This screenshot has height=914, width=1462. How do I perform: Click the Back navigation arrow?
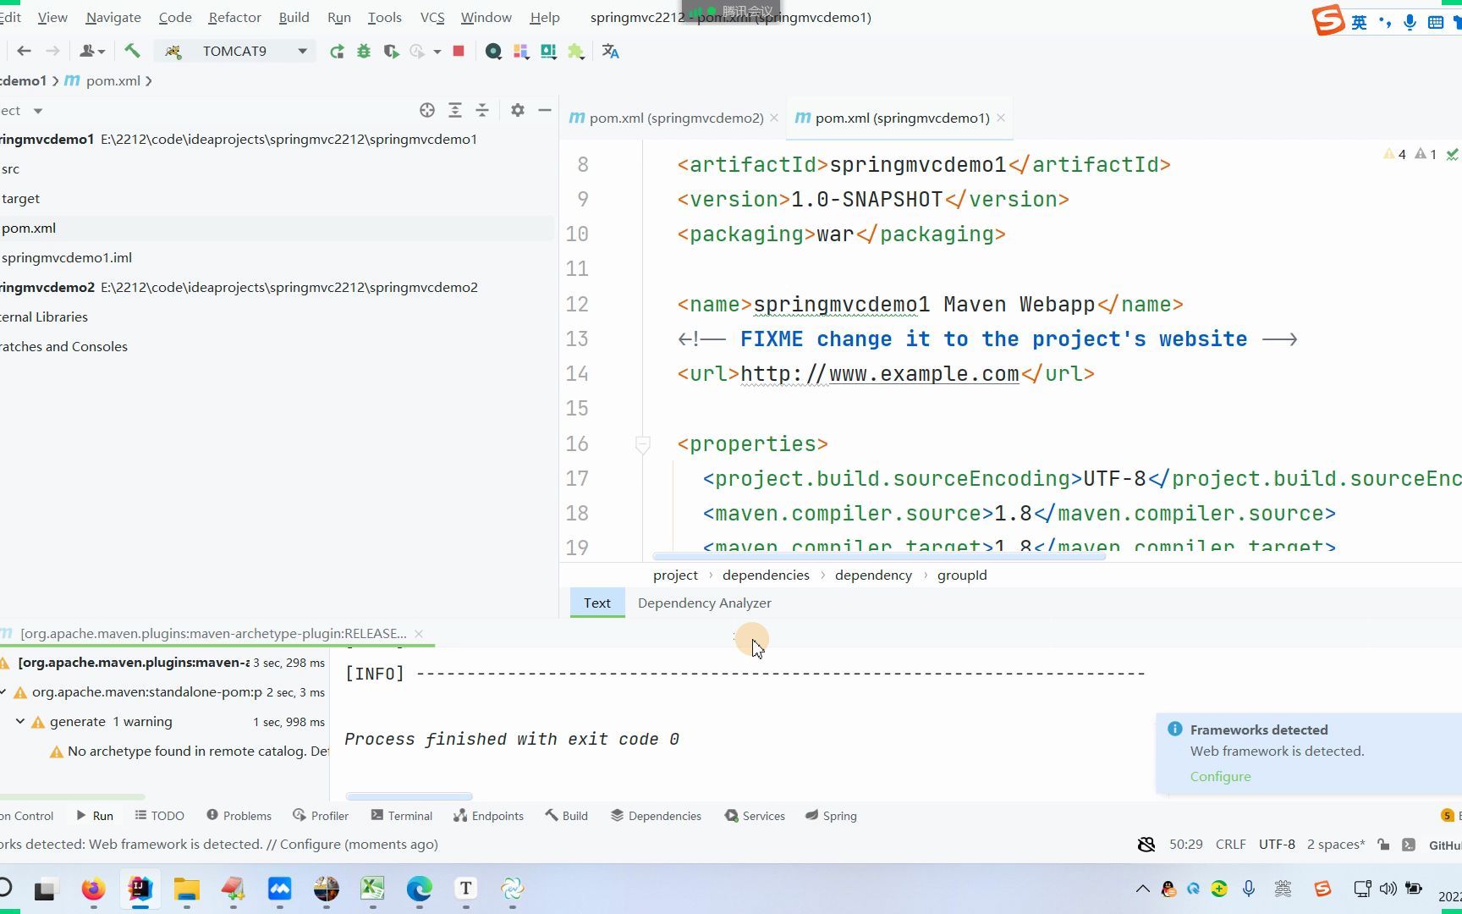click(x=25, y=52)
